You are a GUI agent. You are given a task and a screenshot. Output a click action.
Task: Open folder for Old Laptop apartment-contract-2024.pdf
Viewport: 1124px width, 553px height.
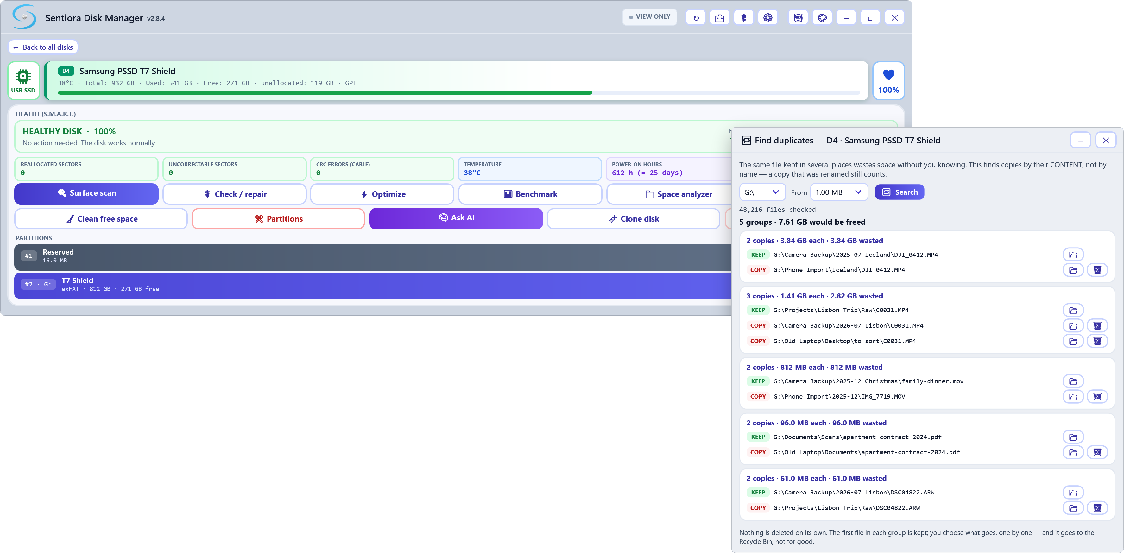pos(1073,452)
